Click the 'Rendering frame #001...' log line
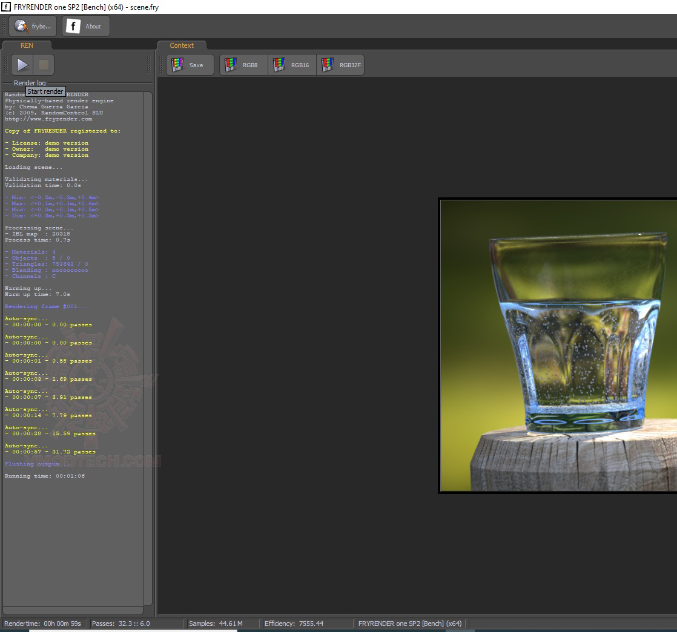 pyautogui.click(x=46, y=306)
